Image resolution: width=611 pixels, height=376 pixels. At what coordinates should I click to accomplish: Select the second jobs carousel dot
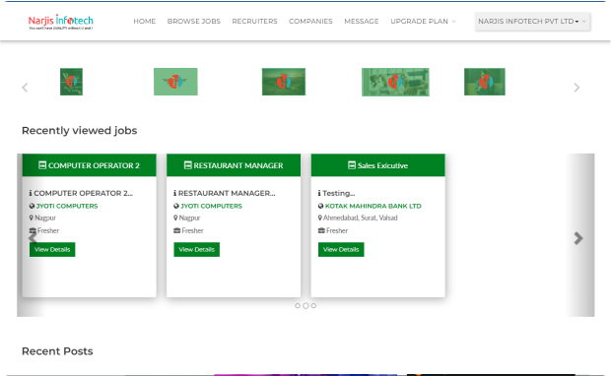(x=305, y=306)
